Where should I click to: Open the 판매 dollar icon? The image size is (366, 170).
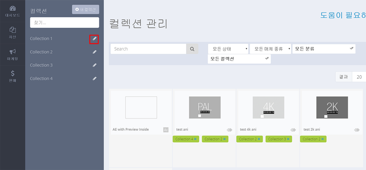13,73
